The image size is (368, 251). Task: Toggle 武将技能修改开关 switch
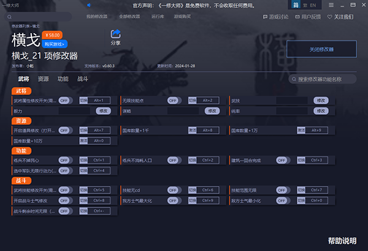pos(66,190)
